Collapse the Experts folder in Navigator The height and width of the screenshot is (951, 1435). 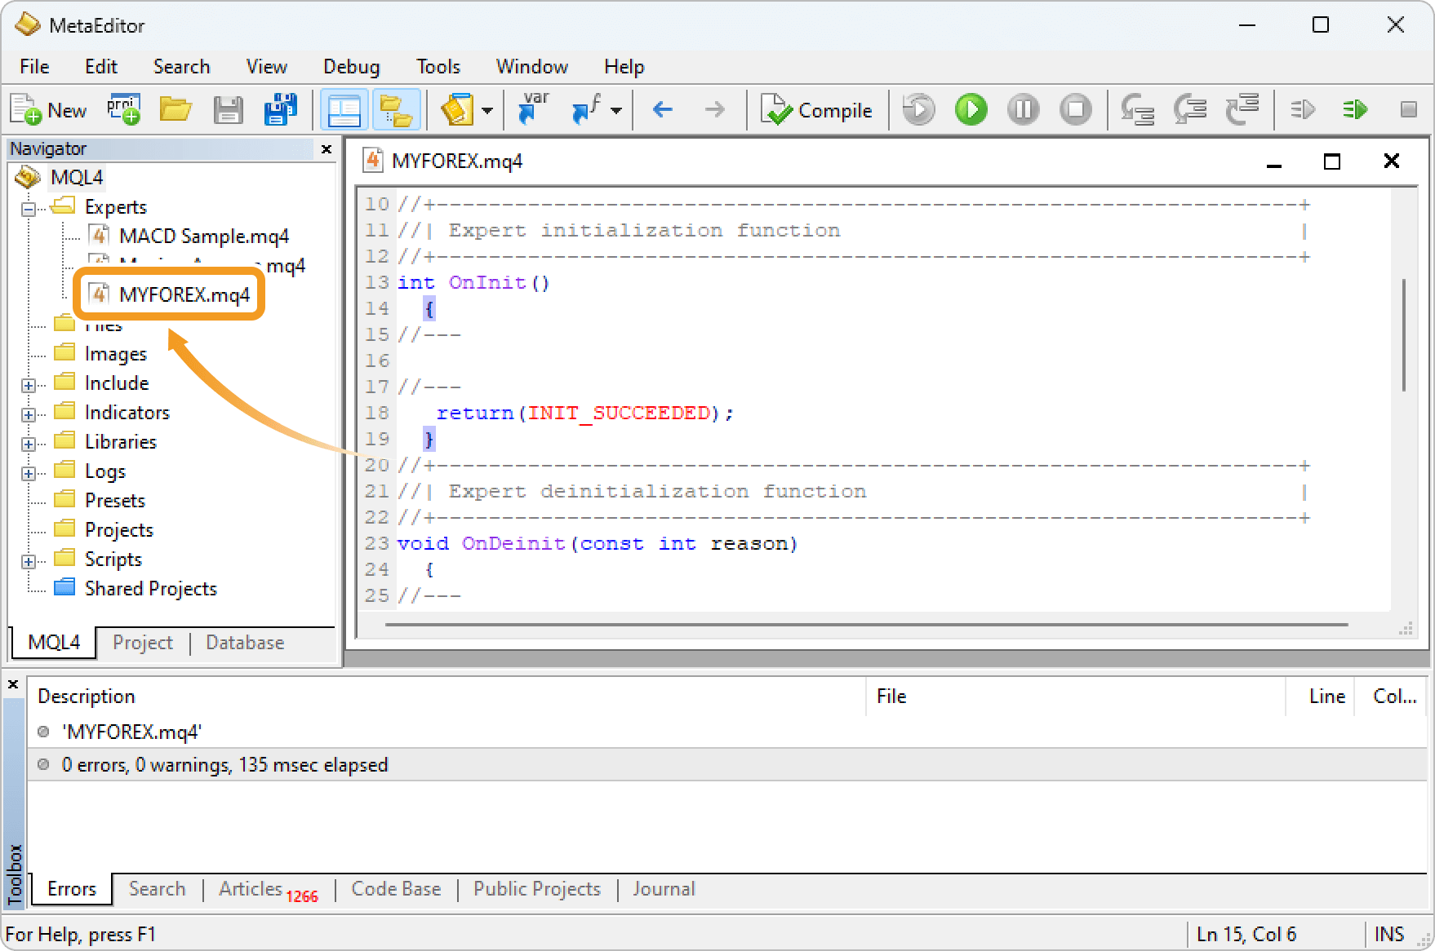[x=29, y=208]
